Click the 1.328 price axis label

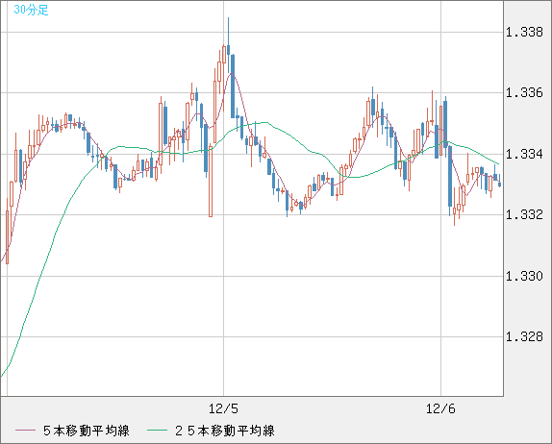coord(524,336)
